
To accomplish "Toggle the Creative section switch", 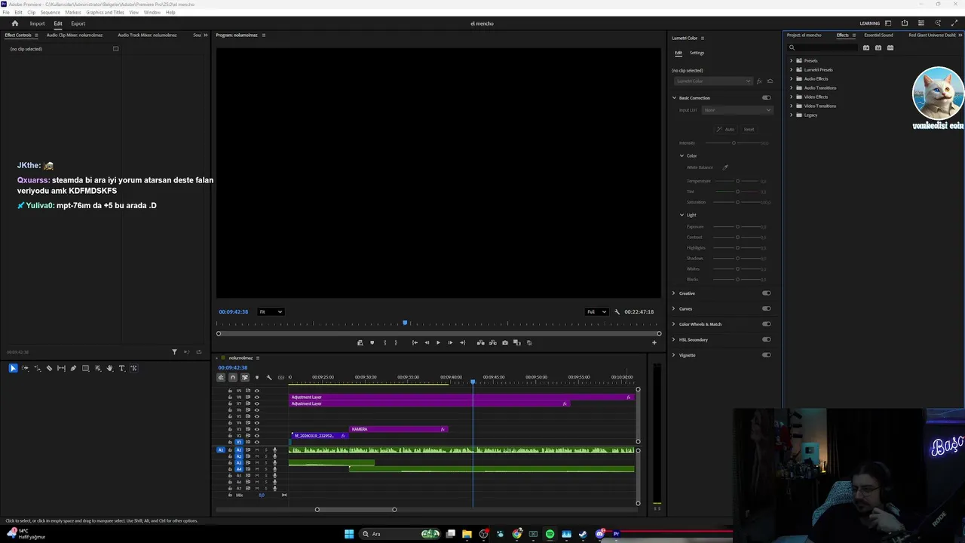I will click(767, 293).
